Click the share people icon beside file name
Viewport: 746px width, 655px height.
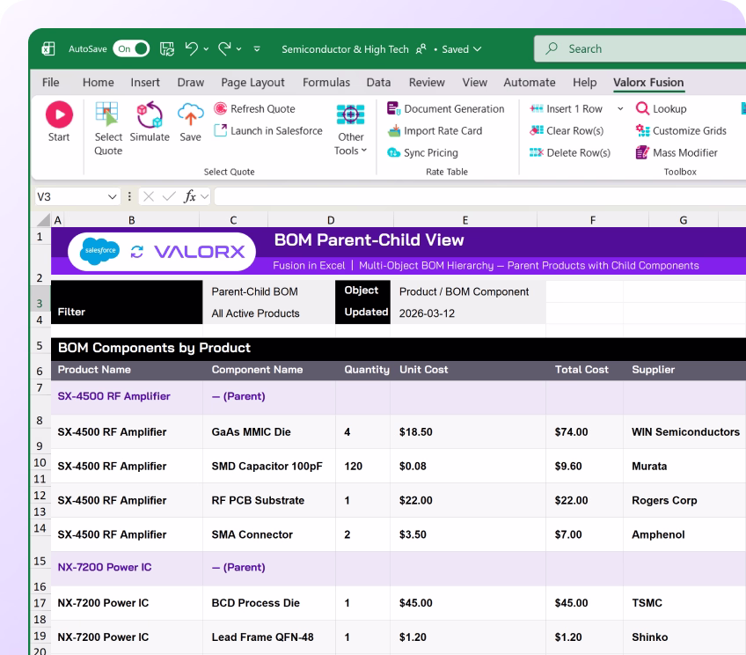tap(421, 49)
